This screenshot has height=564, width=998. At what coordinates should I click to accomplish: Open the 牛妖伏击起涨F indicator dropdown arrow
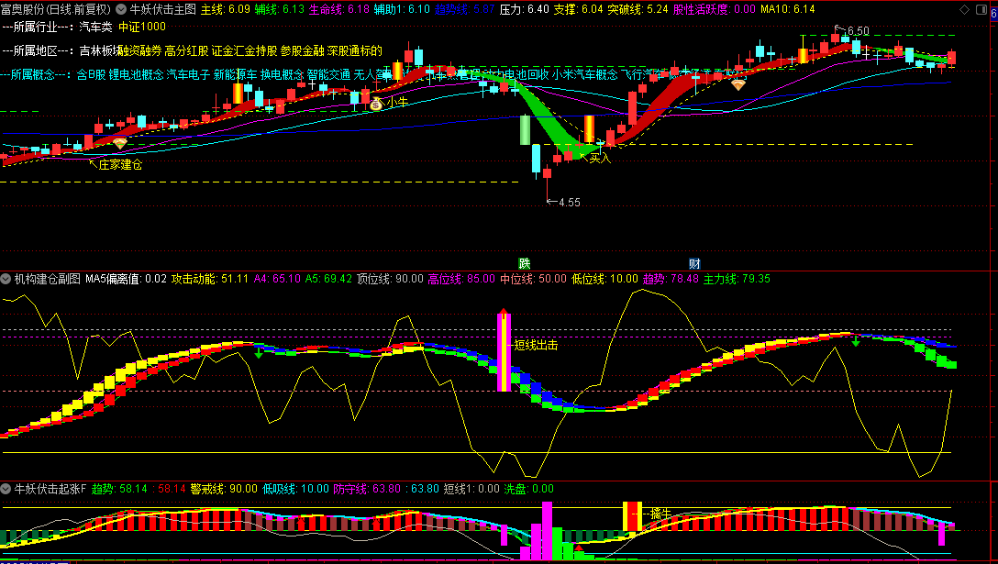click(x=6, y=489)
